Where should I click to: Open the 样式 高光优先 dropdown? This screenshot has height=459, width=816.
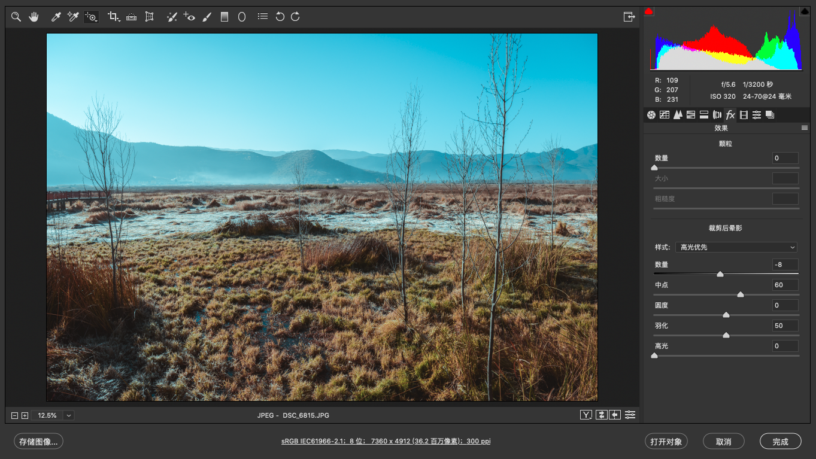(736, 247)
